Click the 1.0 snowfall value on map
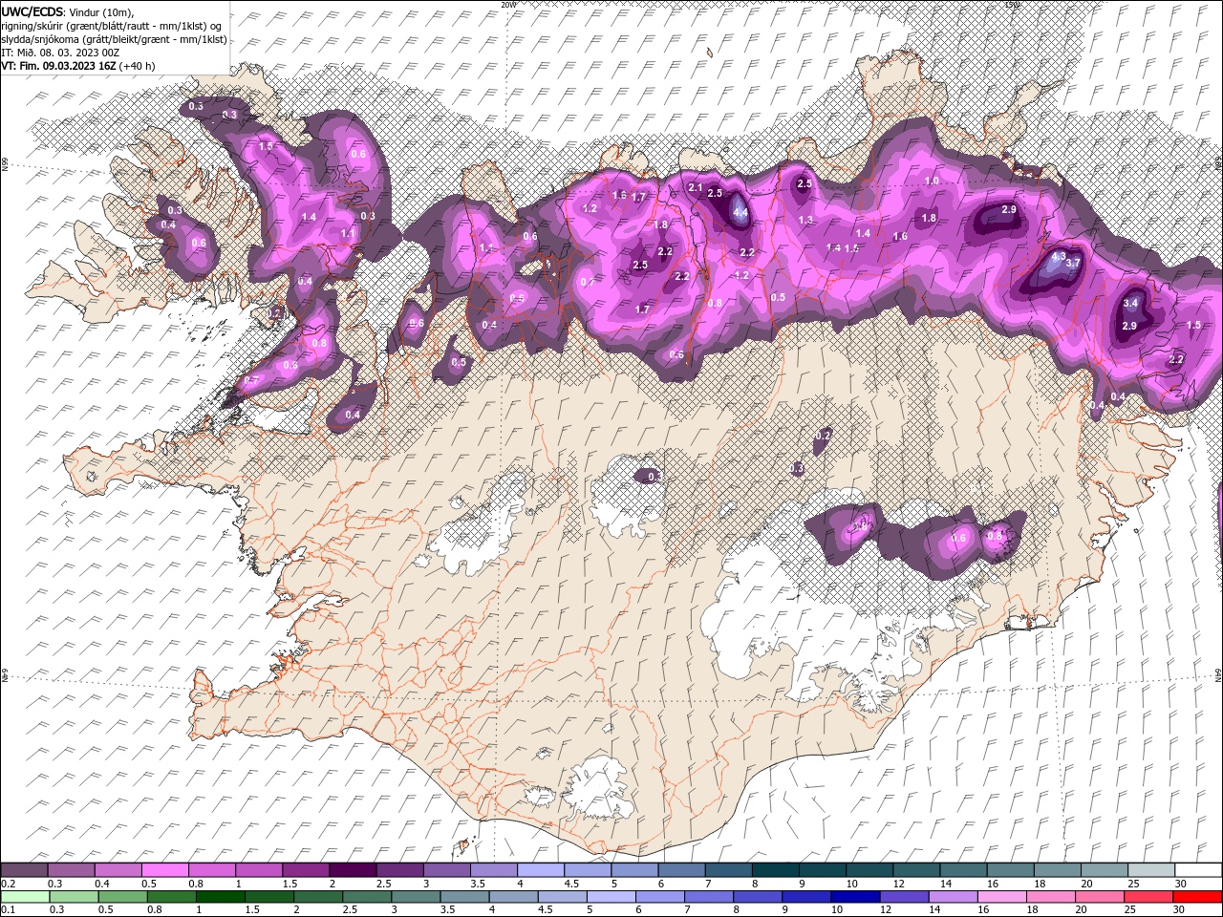Image resolution: width=1223 pixels, height=917 pixels. [x=933, y=181]
